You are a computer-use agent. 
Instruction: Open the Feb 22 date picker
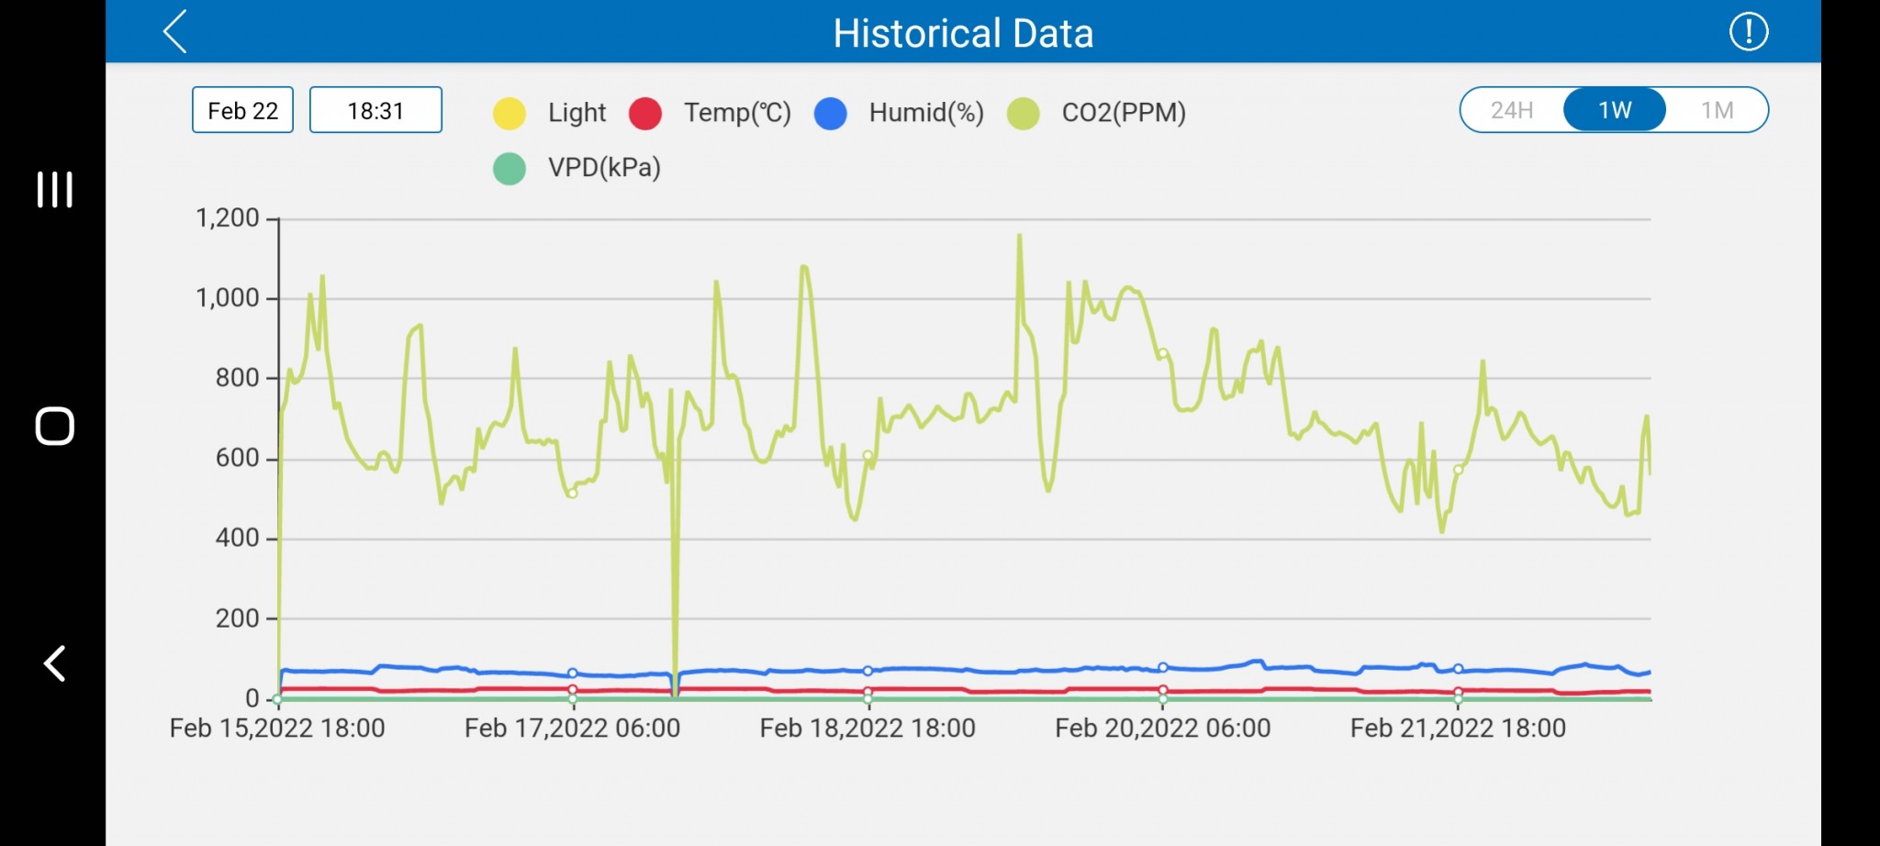tap(242, 110)
